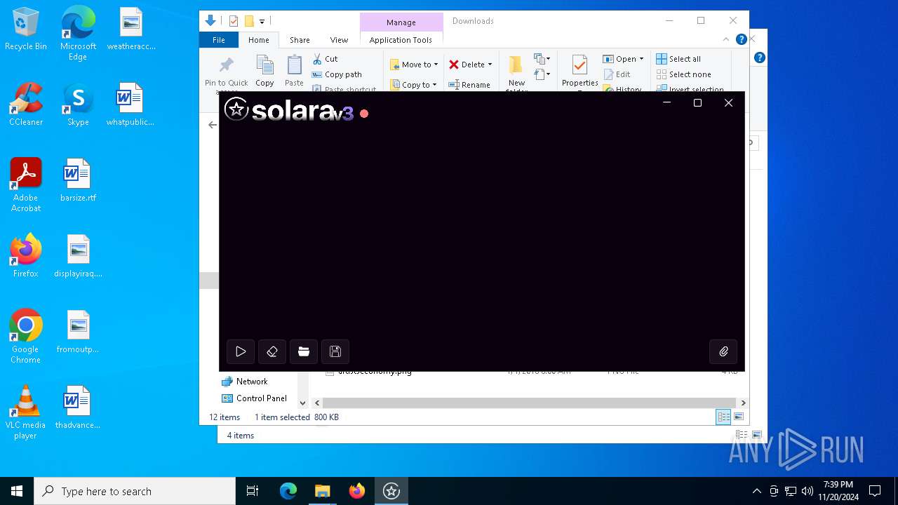Click the Solara taskbar icon
Image resolution: width=898 pixels, height=505 pixels.
coord(391,491)
